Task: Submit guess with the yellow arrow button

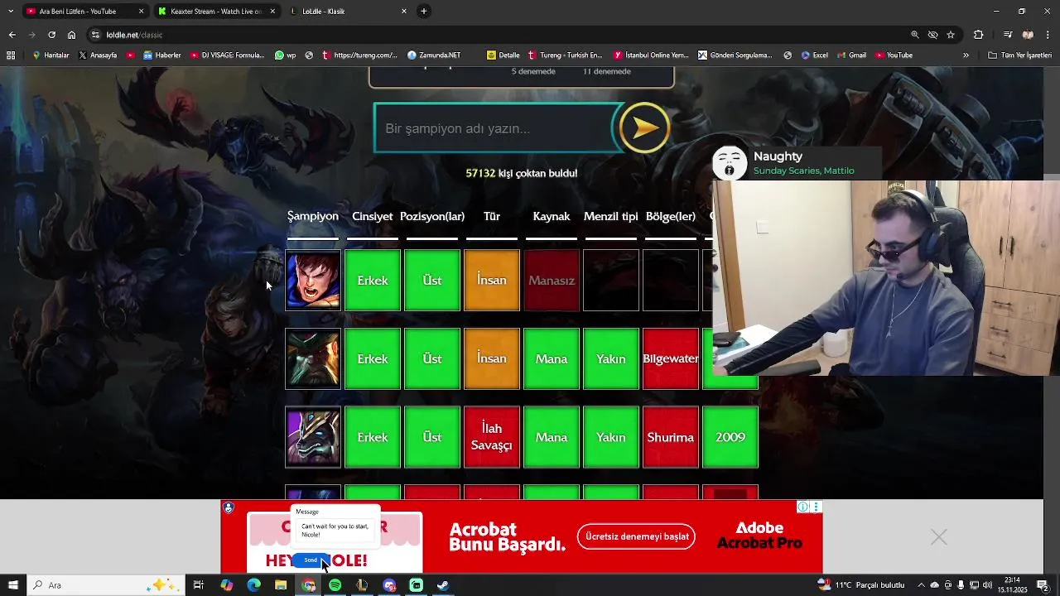Action: 644,127
